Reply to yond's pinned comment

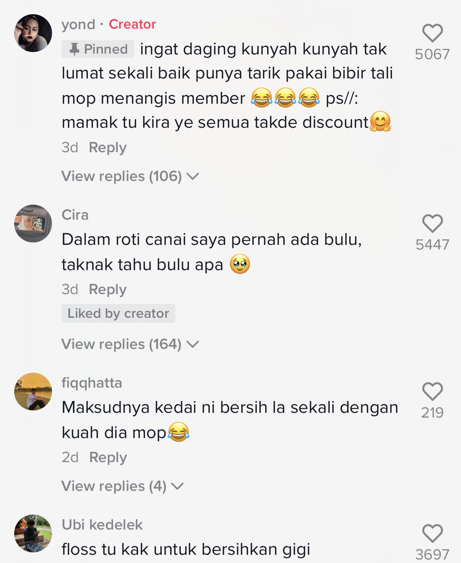pos(108,147)
